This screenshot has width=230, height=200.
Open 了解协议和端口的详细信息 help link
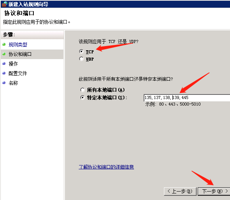coord(106,167)
